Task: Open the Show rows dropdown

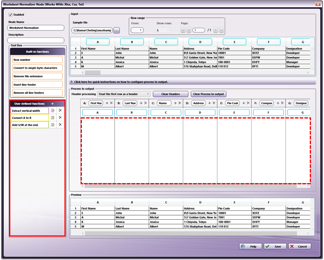Action: pyautogui.click(x=163, y=30)
